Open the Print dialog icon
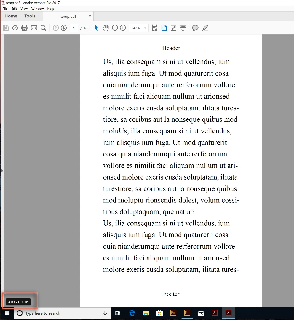 (x=25, y=28)
